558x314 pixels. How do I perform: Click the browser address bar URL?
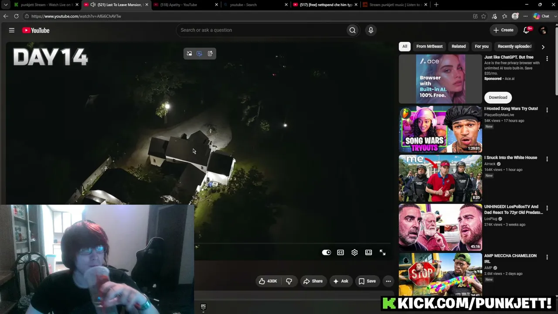pyautogui.click(x=76, y=16)
